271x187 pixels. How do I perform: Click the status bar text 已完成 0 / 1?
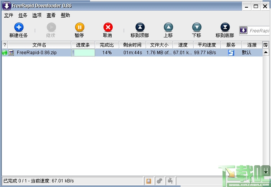coord(15,181)
